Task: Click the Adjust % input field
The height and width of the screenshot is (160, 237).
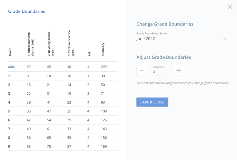Action: pos(160,71)
